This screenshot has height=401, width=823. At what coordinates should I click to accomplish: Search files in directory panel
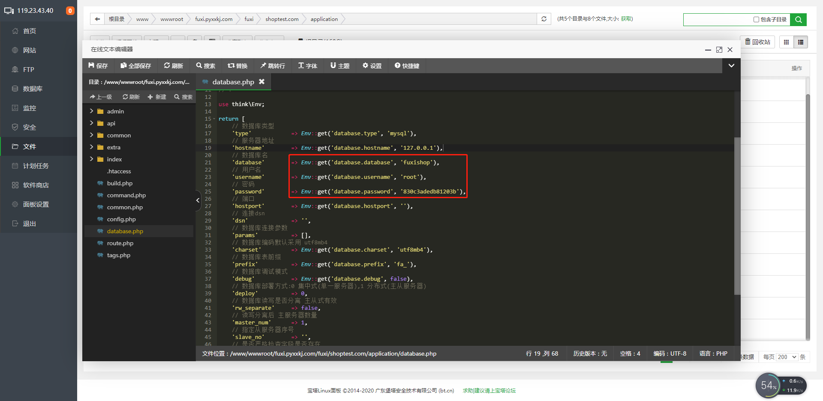tap(183, 97)
